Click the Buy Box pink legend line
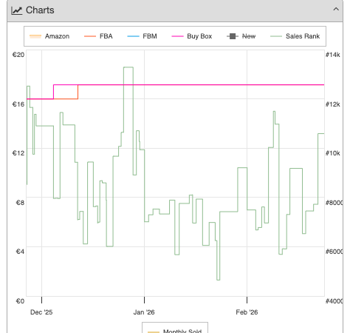Viewport: 350px width, 333px height. click(x=177, y=36)
